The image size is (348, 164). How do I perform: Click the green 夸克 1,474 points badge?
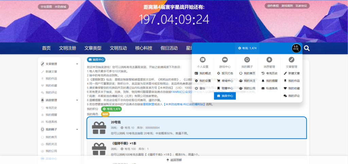tap(111, 109)
